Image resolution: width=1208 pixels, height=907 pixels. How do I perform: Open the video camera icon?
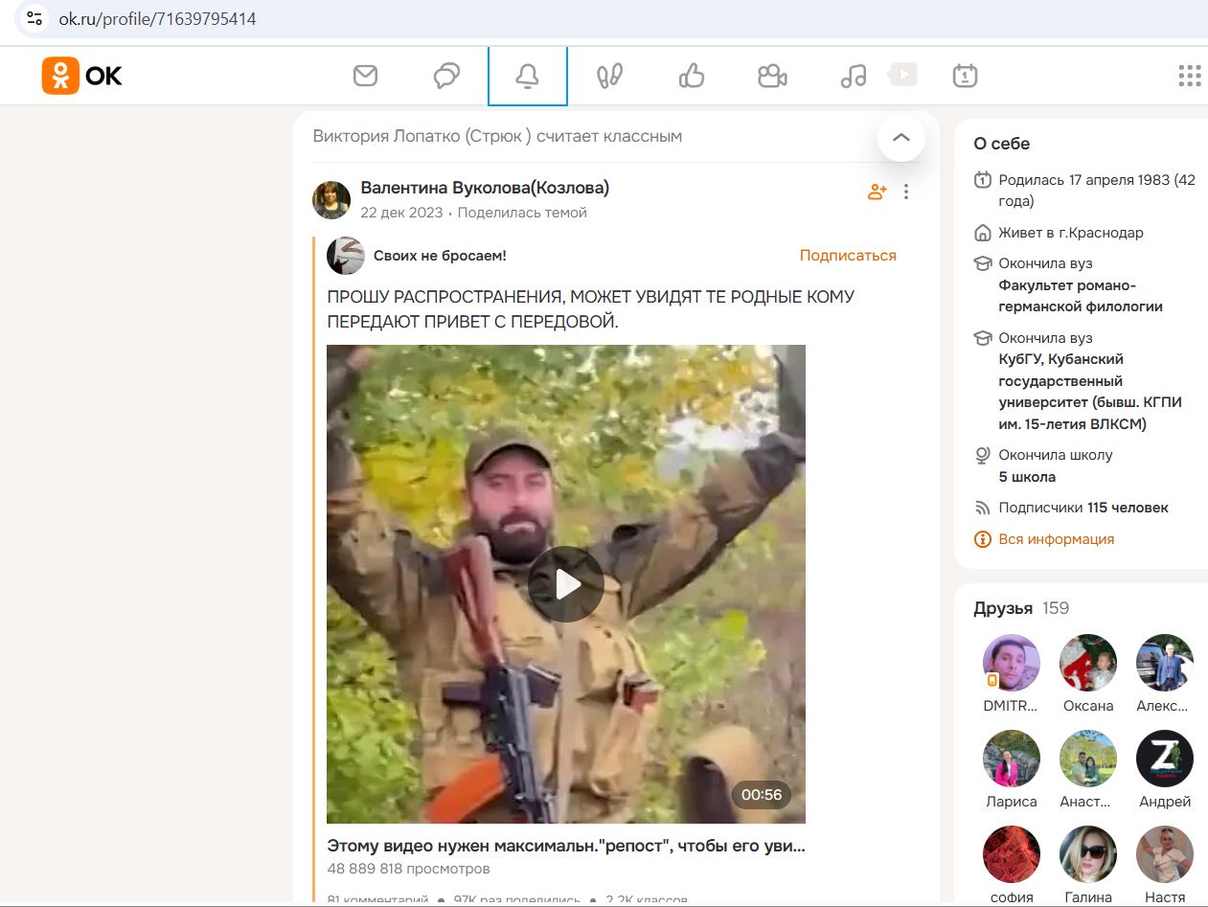pos(772,76)
